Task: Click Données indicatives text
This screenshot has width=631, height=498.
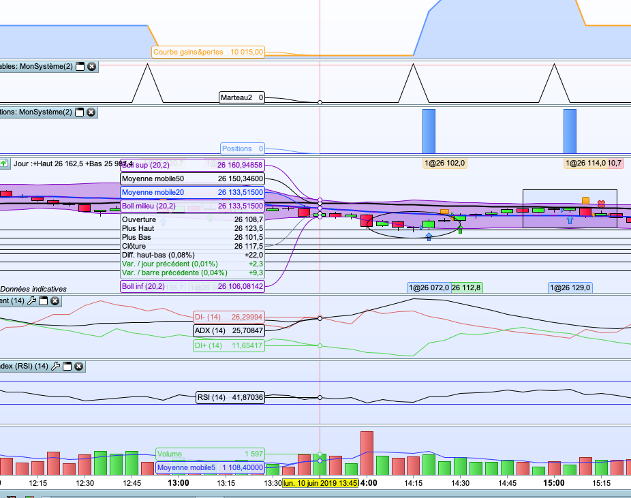Action: coord(33,289)
